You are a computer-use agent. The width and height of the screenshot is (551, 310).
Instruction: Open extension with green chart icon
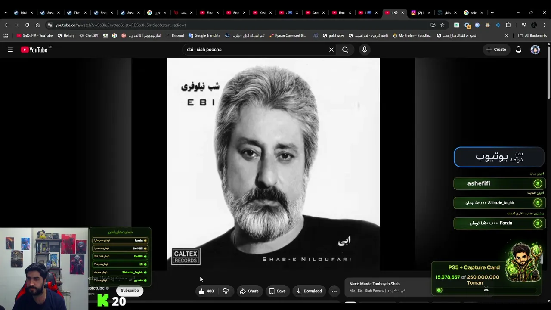(x=456, y=25)
